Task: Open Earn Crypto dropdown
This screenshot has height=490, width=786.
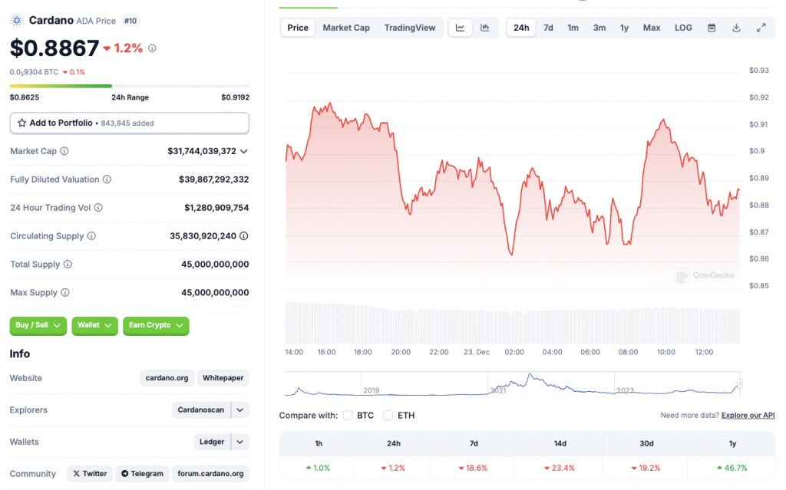Action: 156,326
